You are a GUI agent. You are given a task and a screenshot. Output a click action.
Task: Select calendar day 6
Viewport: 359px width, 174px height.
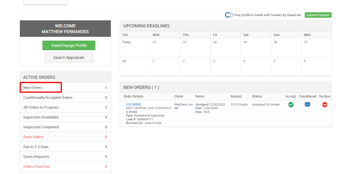tap(317, 67)
